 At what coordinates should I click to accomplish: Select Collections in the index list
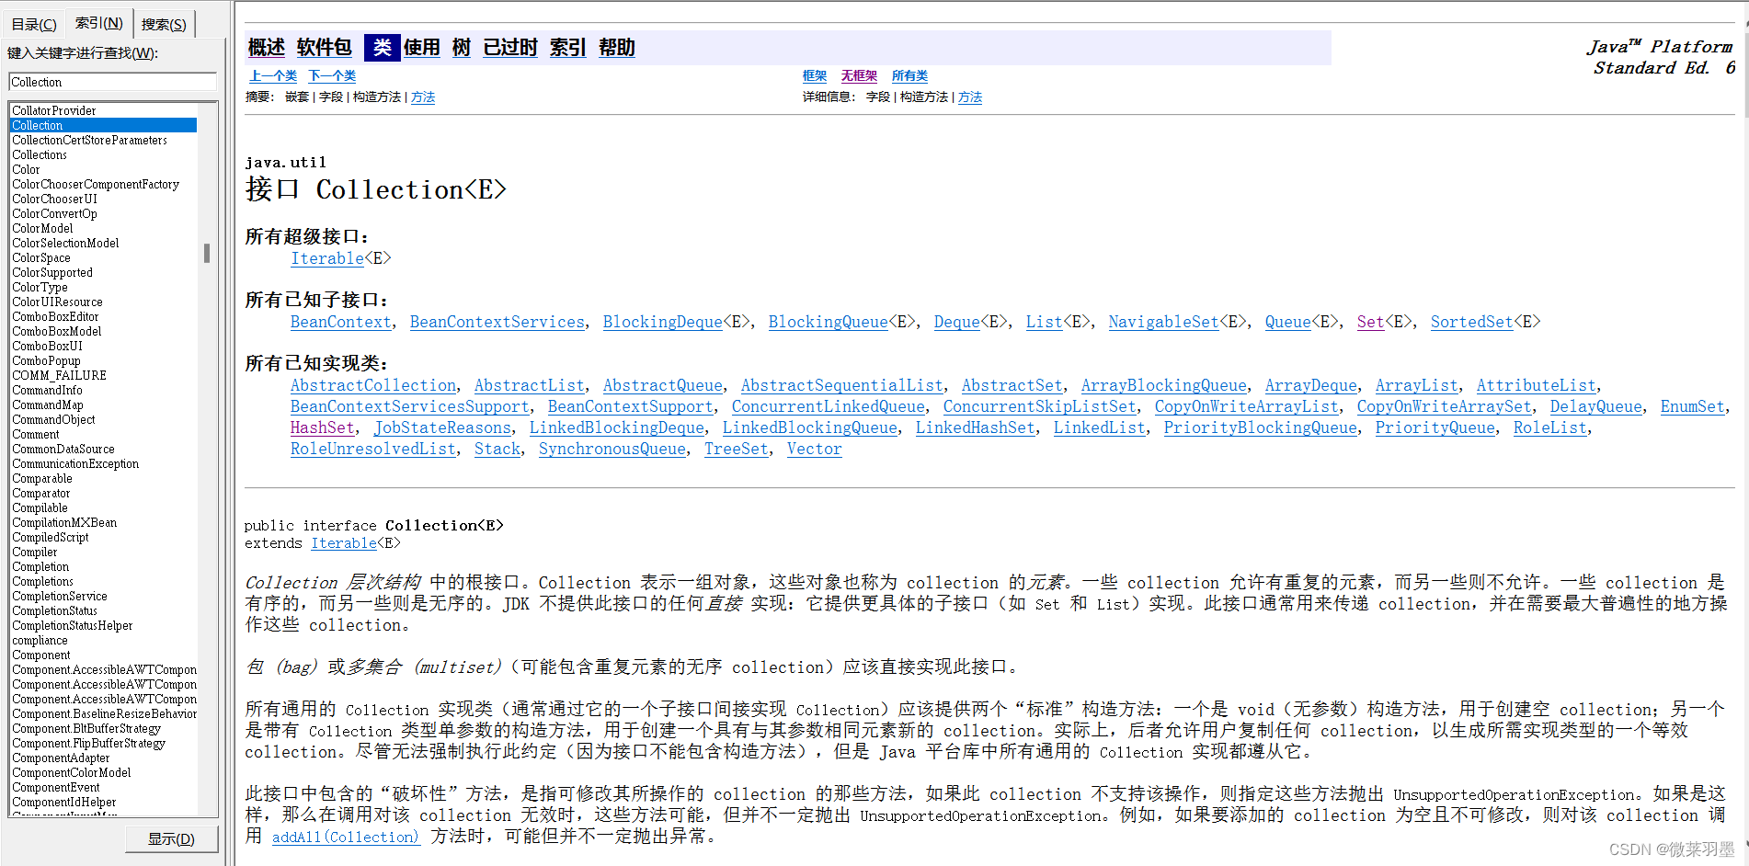[40, 154]
